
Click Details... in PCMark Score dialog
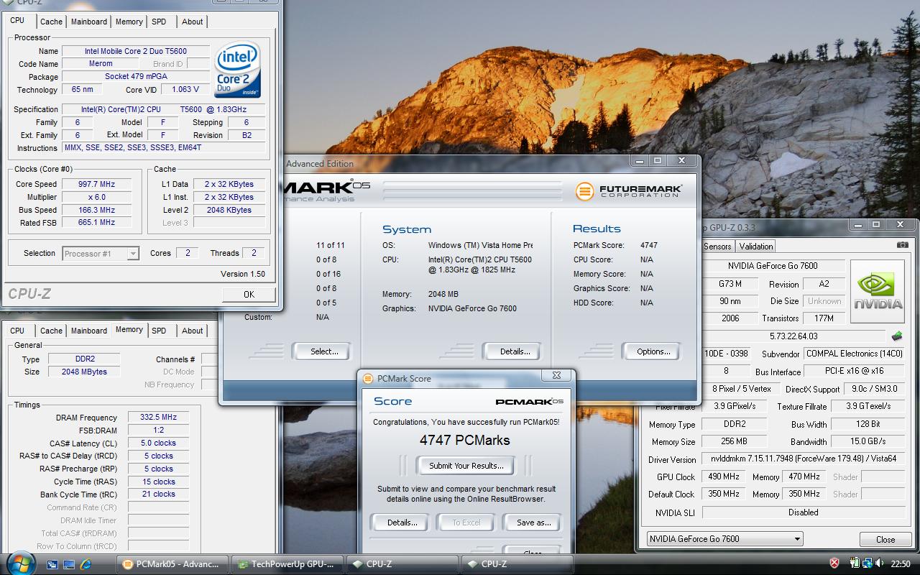[402, 523]
